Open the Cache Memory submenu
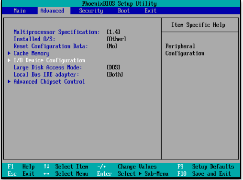The height and width of the screenshot is (180, 243). [x=32, y=53]
